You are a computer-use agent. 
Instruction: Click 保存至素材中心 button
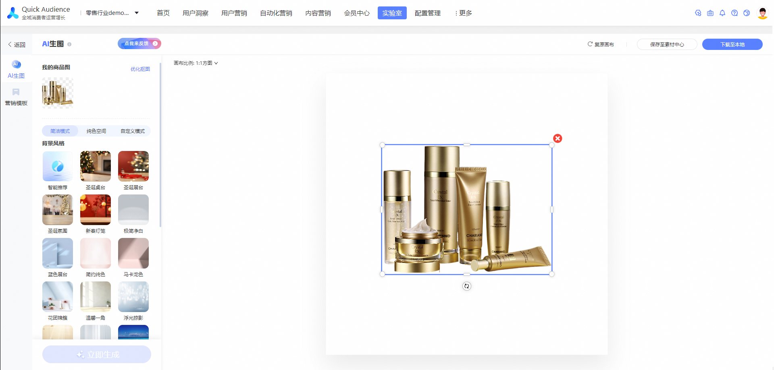667,44
